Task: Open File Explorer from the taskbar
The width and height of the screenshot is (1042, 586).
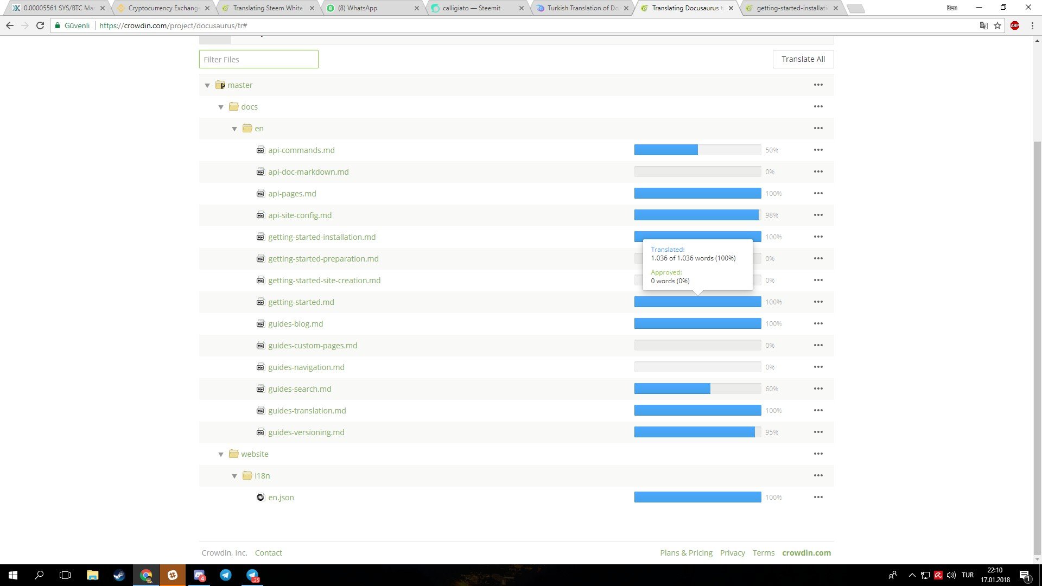Action: pos(93,575)
